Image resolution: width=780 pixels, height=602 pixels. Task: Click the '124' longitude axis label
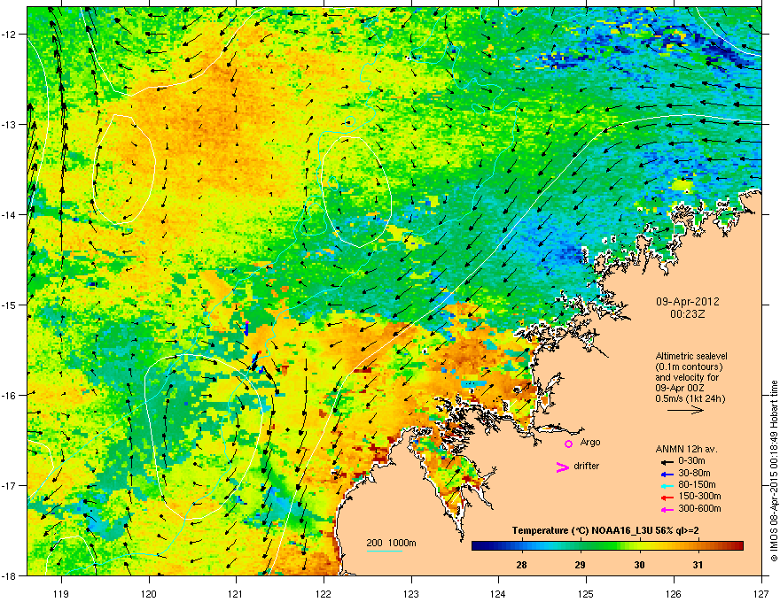(x=498, y=593)
